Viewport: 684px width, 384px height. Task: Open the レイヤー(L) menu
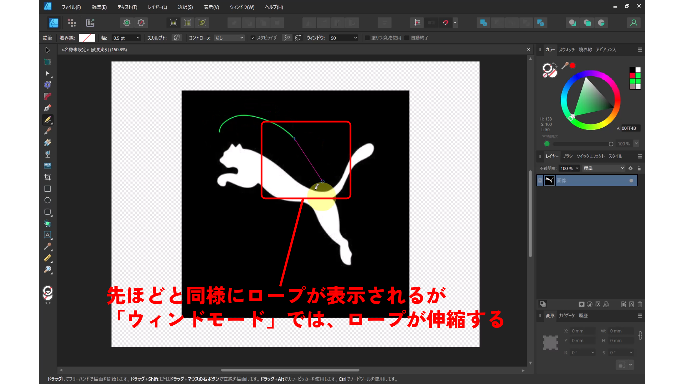[157, 7]
